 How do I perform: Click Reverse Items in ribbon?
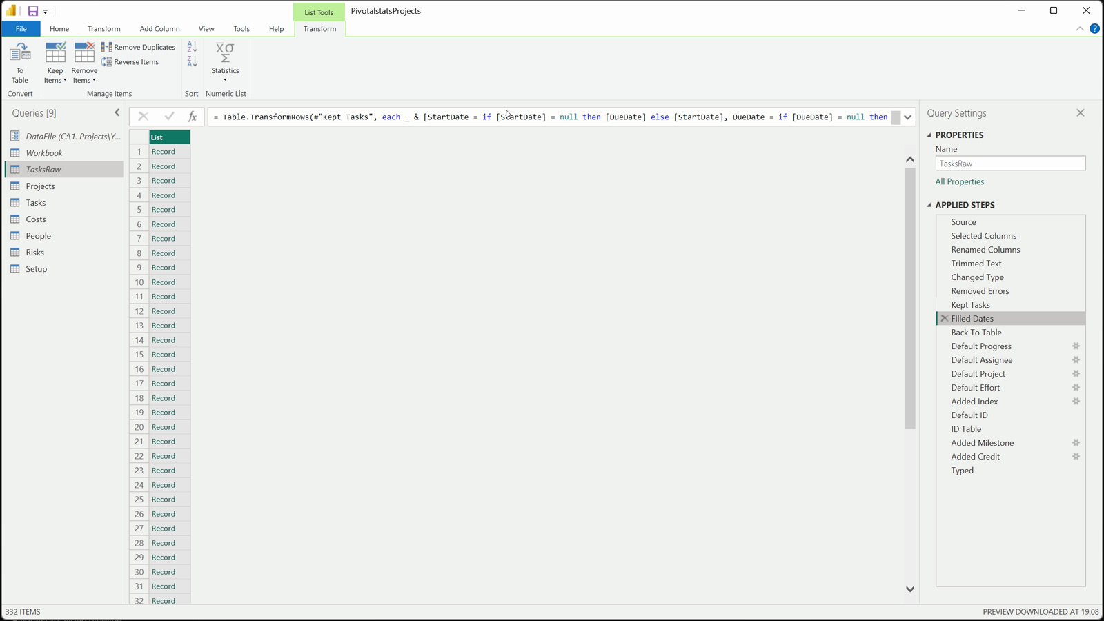130,62
